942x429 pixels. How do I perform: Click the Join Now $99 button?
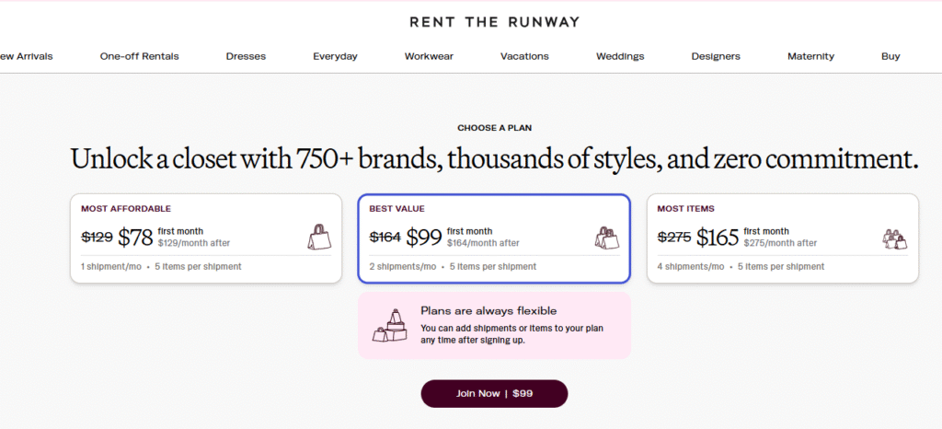494,393
